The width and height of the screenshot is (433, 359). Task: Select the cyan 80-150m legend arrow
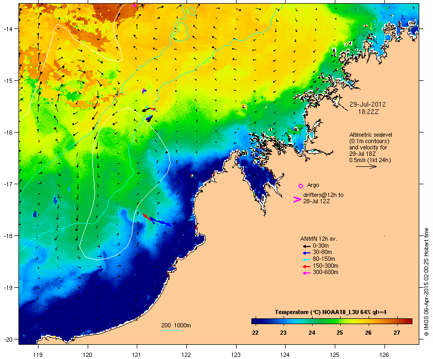pyautogui.click(x=306, y=260)
